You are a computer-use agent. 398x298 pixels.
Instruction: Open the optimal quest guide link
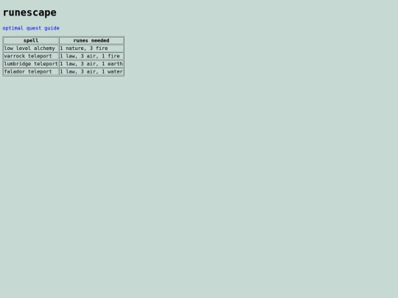coord(31,28)
